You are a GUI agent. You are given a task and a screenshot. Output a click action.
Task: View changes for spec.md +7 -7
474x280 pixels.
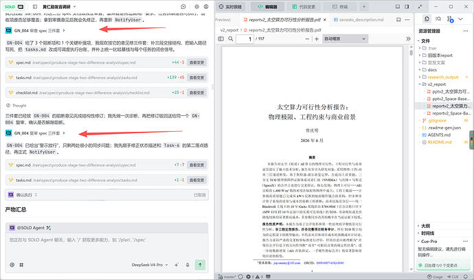click(x=196, y=165)
